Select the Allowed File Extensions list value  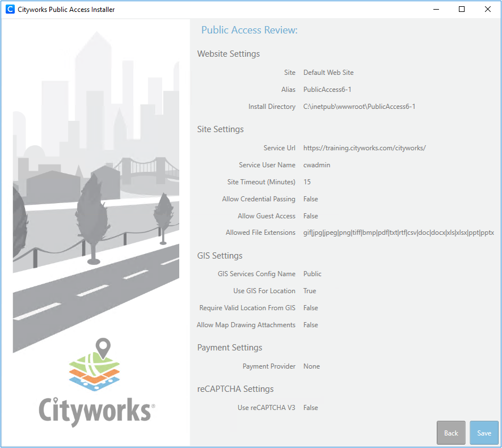pos(398,233)
